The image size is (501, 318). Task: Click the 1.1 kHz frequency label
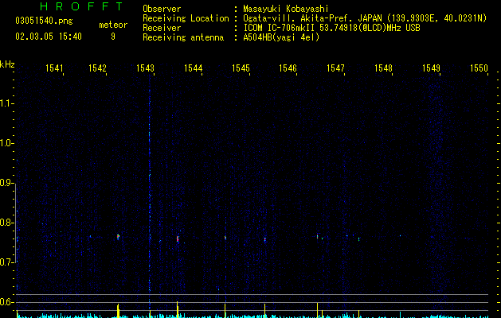(6, 103)
